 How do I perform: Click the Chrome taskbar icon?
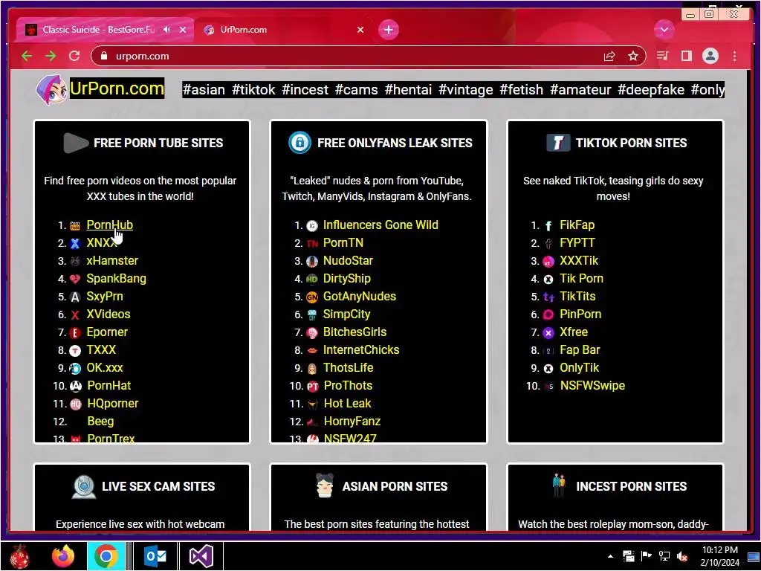click(x=106, y=556)
